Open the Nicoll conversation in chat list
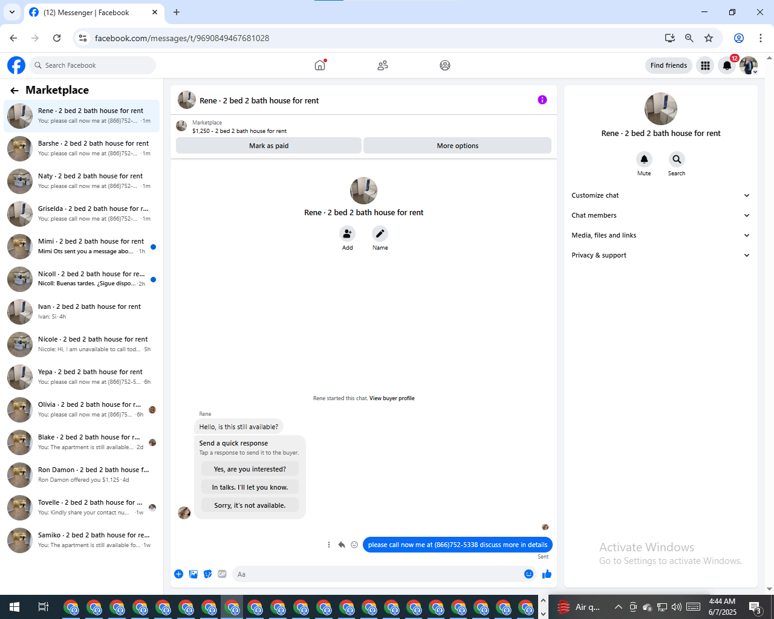The height and width of the screenshot is (619, 774). click(82, 279)
